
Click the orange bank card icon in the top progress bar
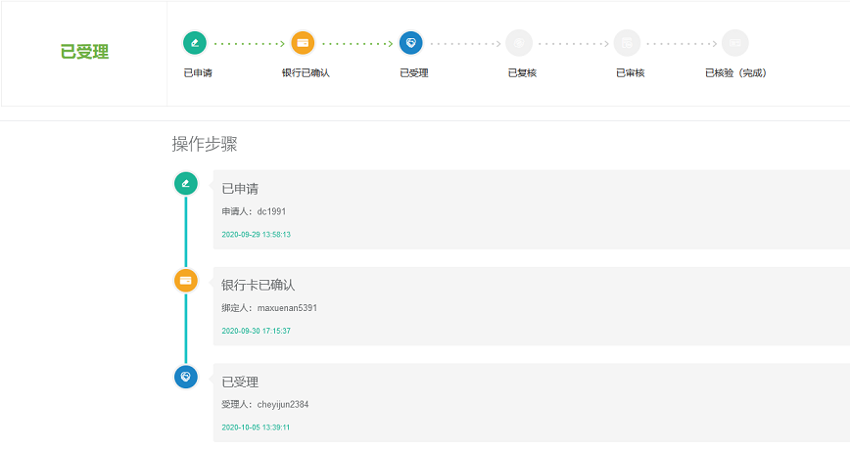[x=303, y=43]
